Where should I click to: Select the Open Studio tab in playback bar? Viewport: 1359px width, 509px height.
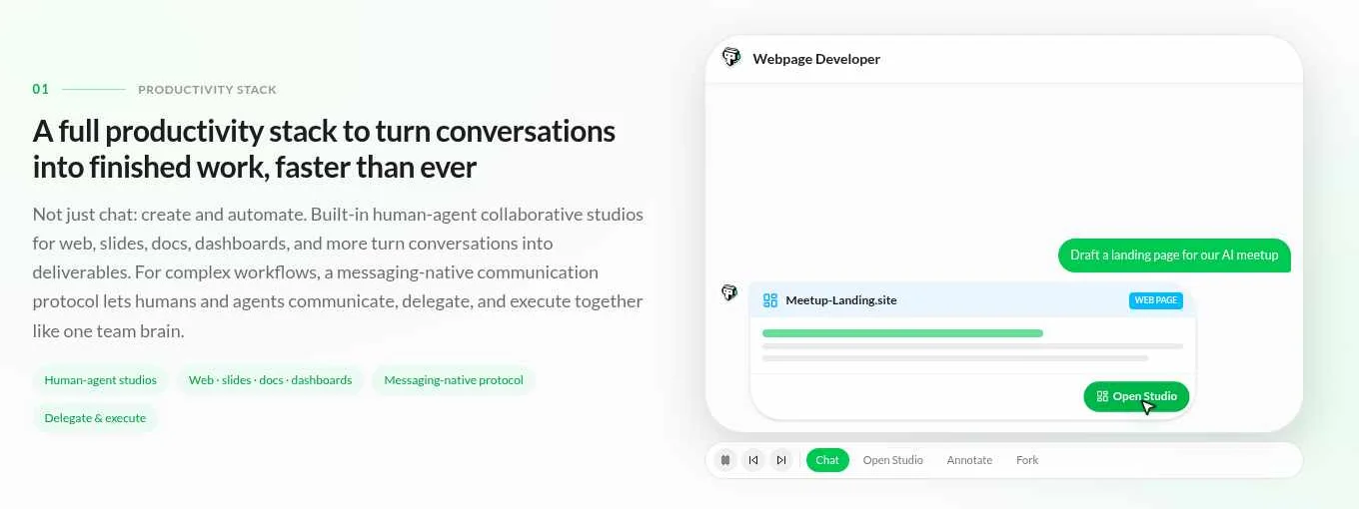[893, 460]
